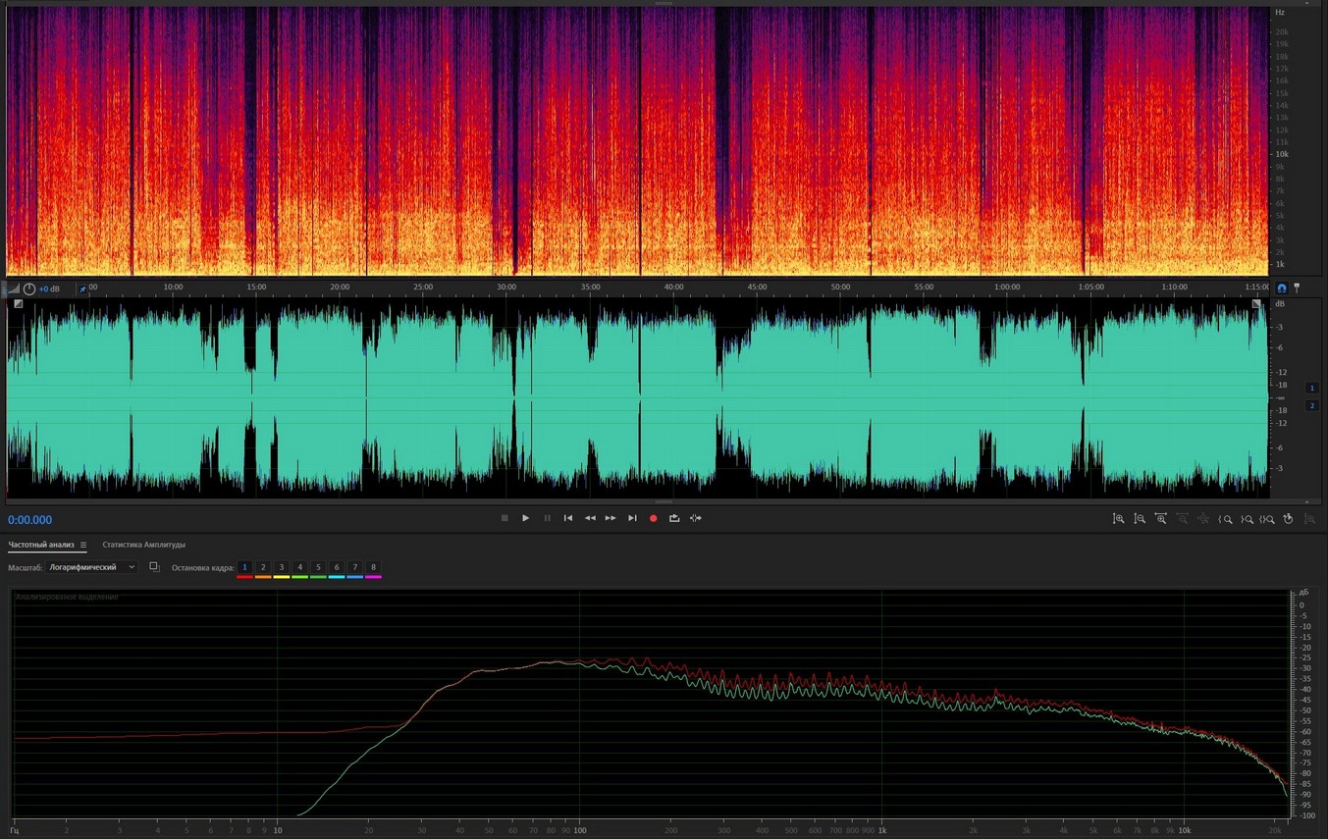This screenshot has height=839, width=1328.
Task: Toggle right channel 2 enable button
Action: pos(1311,406)
